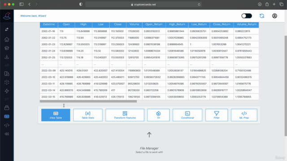
Task: Select the table sidebar icon
Action: point(7,116)
